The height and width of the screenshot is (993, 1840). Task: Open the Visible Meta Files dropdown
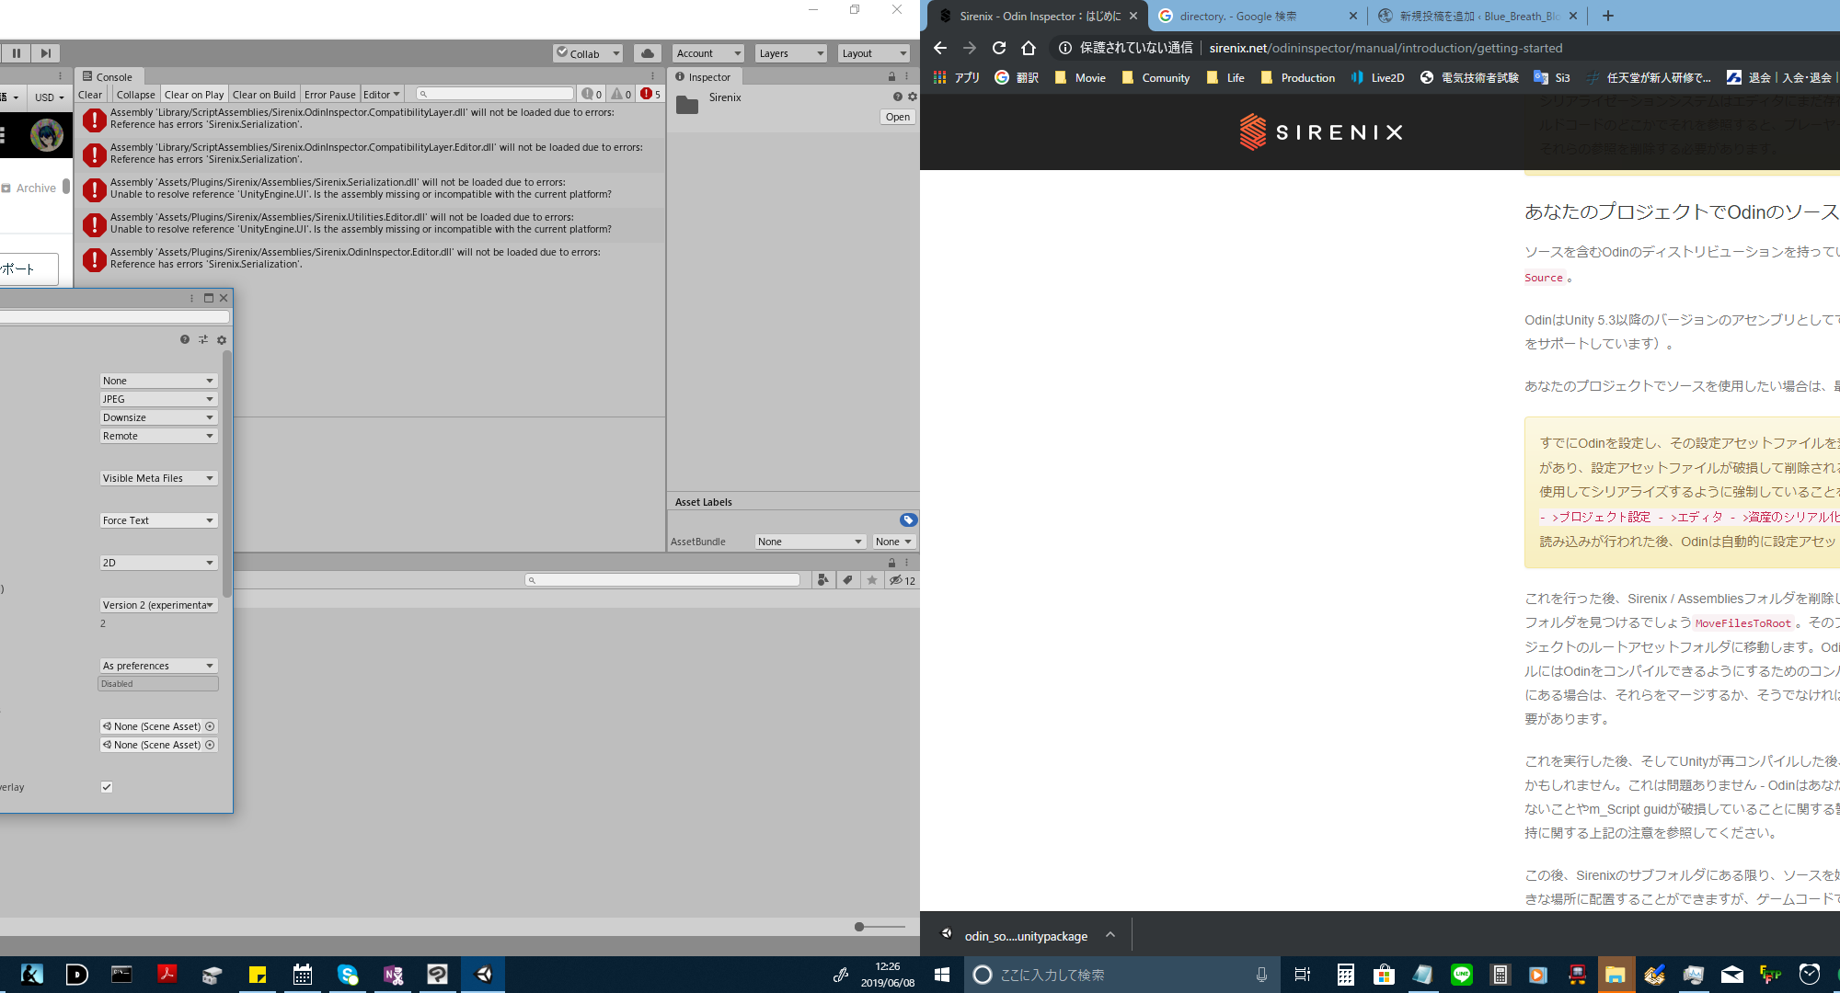point(158,478)
